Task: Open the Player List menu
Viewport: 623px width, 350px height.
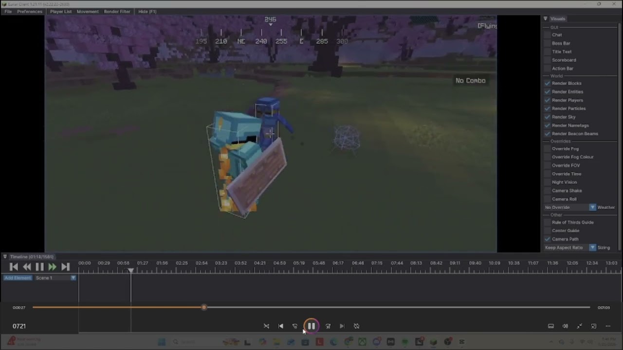Action: click(61, 12)
